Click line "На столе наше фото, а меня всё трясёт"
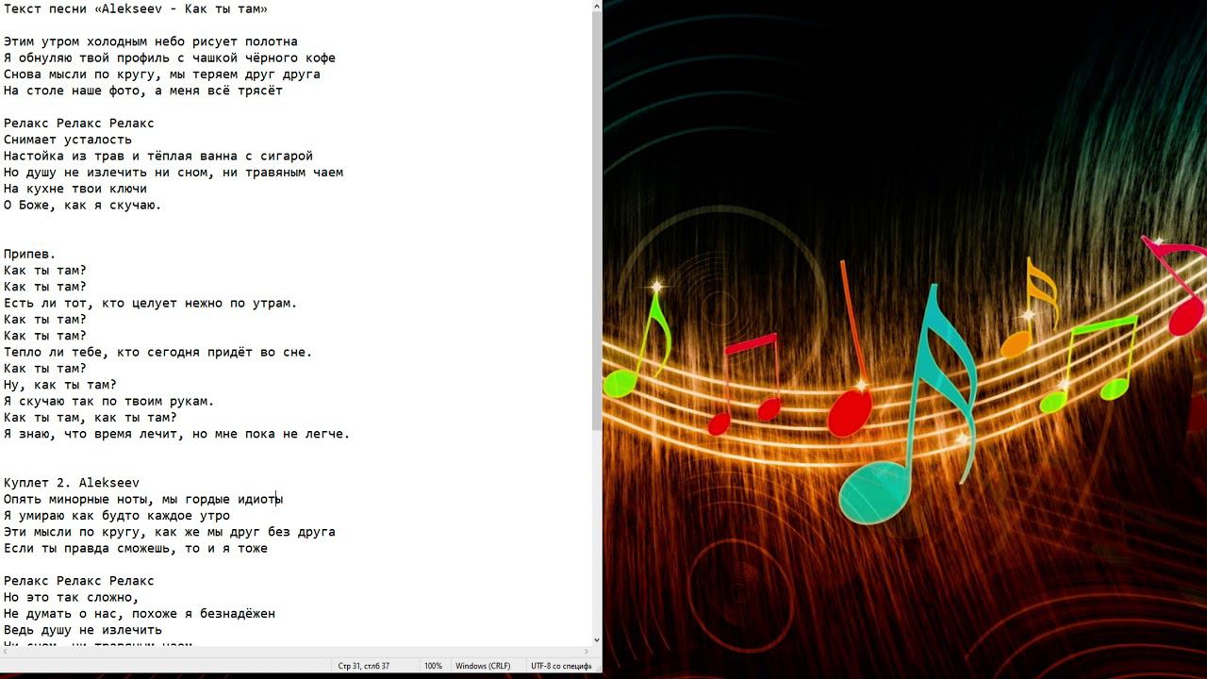1207x679 pixels. pos(143,91)
